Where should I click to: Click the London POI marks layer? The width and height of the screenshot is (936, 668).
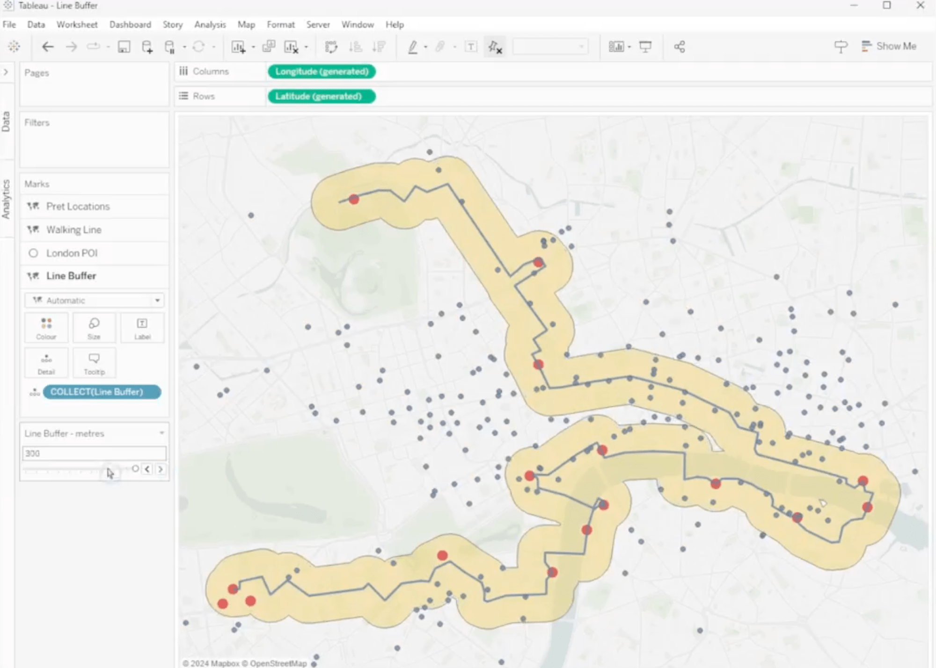[x=72, y=253]
